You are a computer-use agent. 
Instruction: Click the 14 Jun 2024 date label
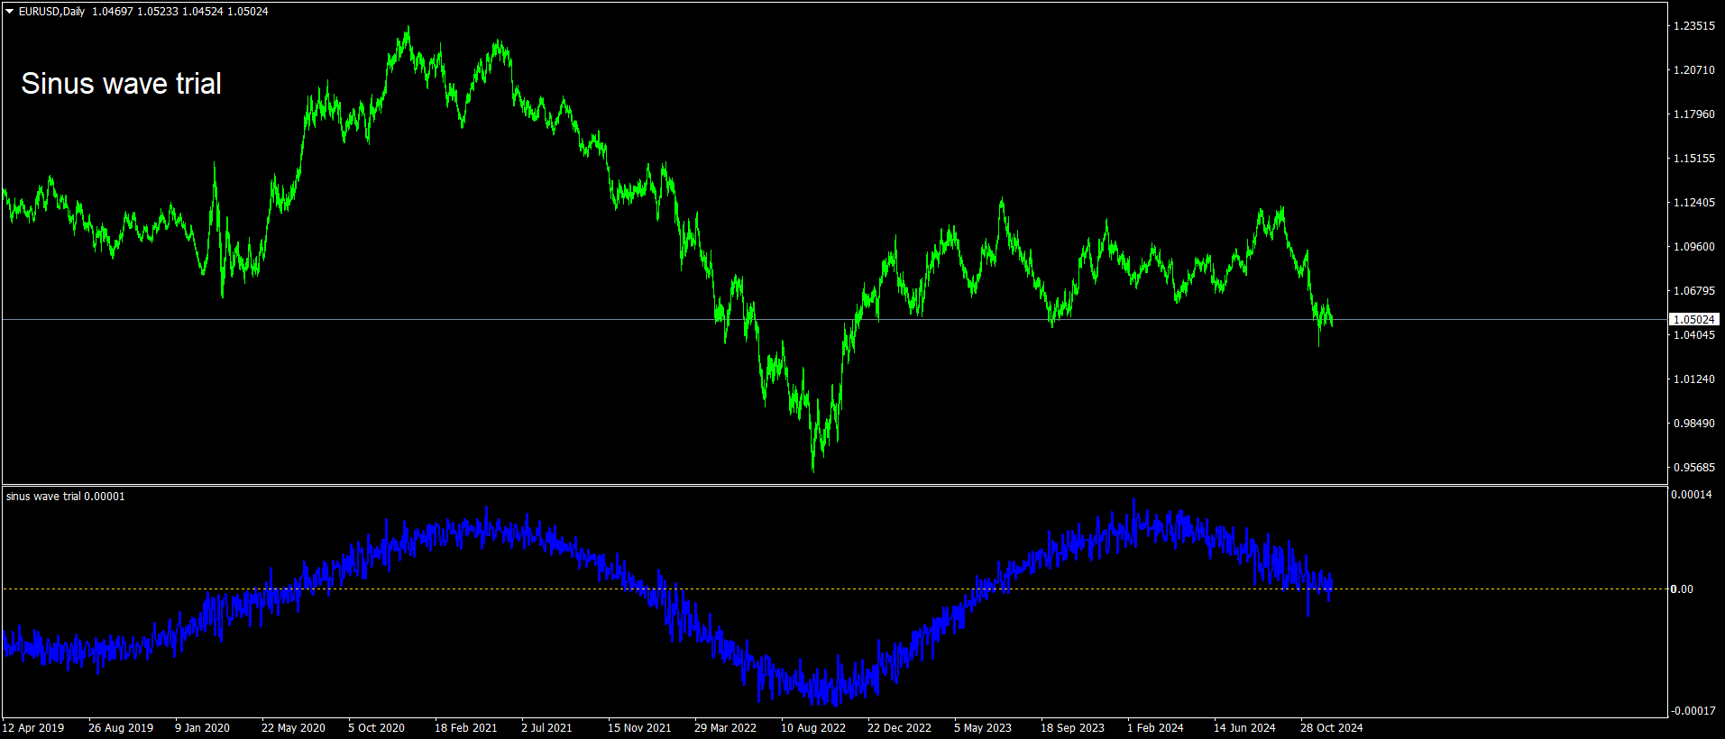1245,728
